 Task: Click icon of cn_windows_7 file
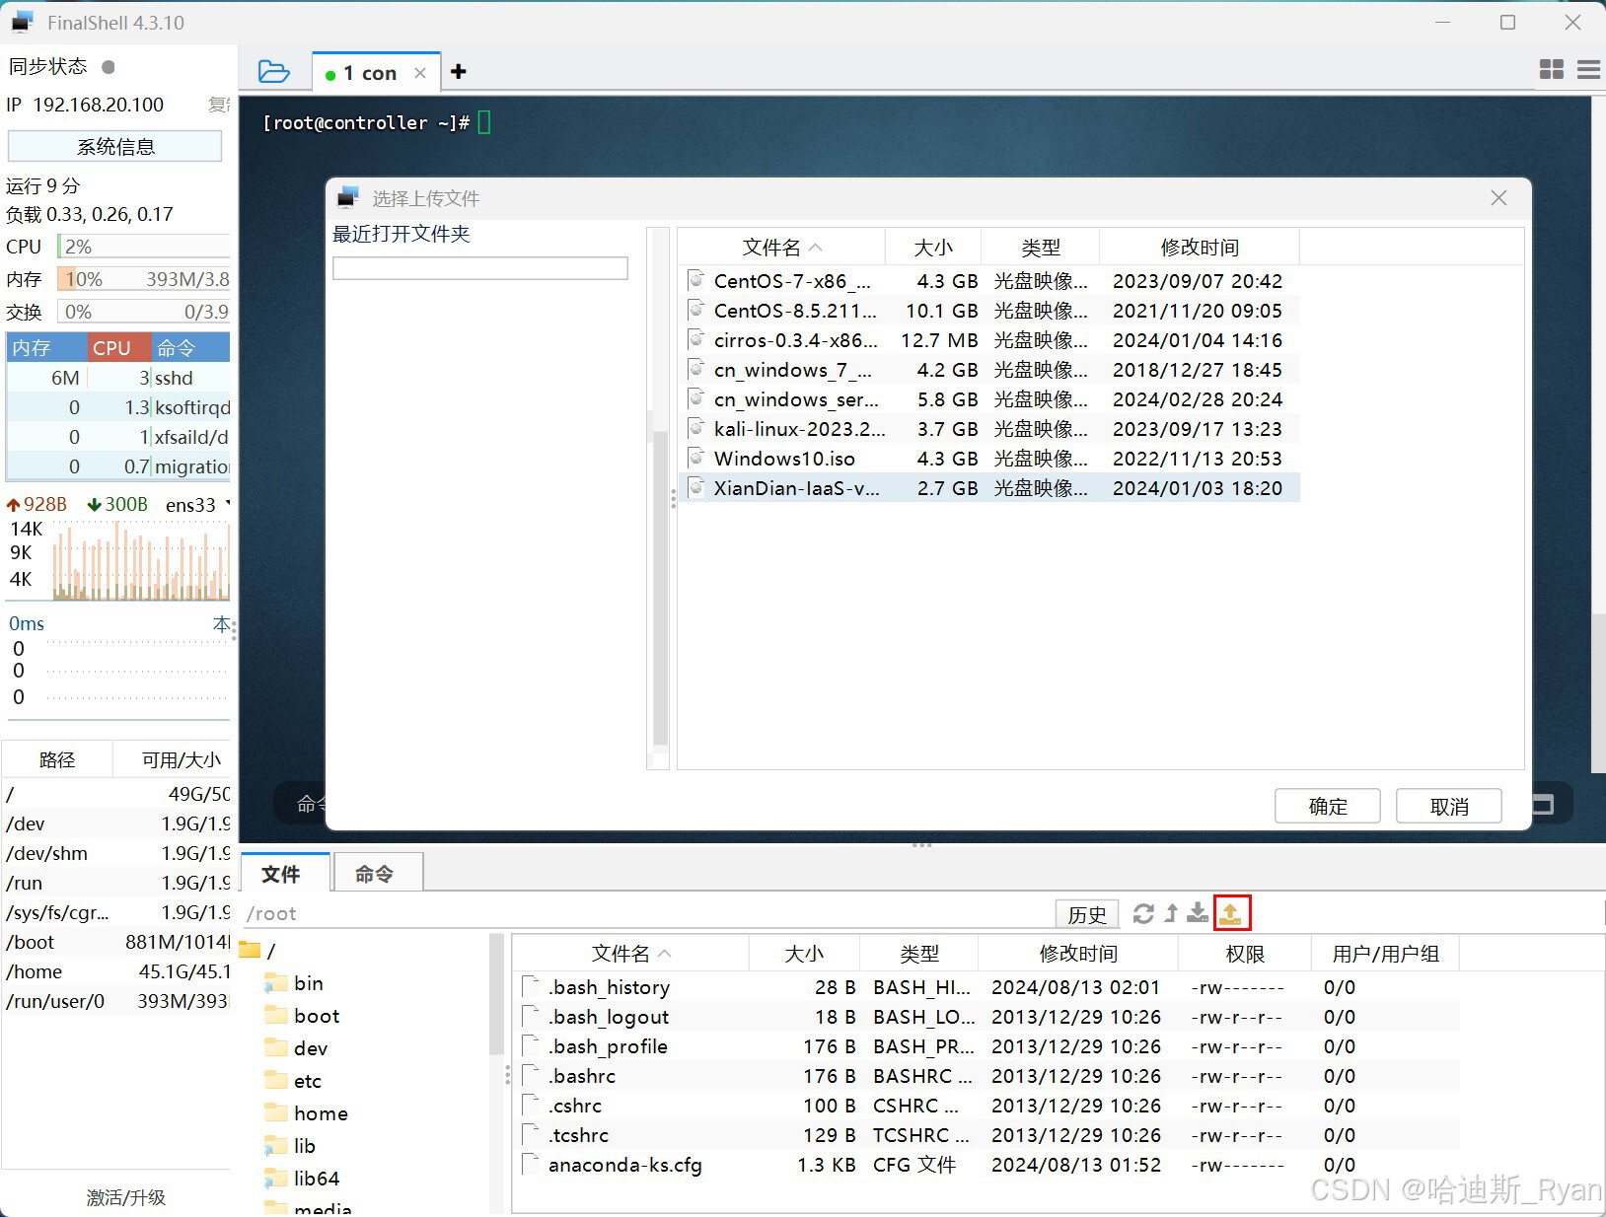coord(695,369)
